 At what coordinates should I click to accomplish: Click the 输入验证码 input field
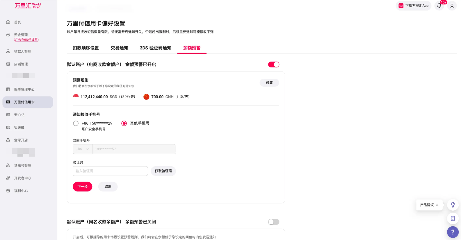pos(110,171)
